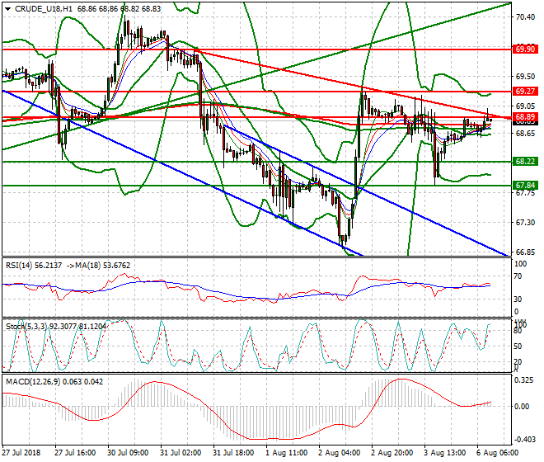This screenshot has height=462, width=544.
Task: Click the 3 Aug 13:00 time label
Action: (x=445, y=453)
